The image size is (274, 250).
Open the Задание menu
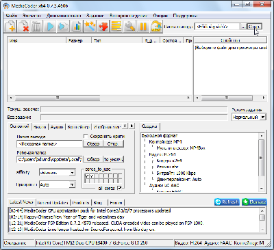(95, 16)
